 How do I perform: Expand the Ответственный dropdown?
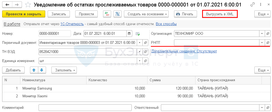tap(262, 108)
